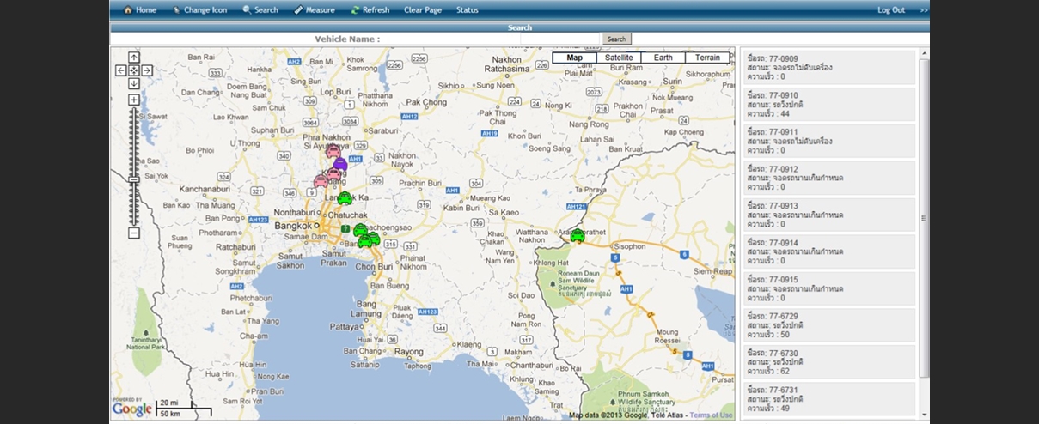The height and width of the screenshot is (424, 1039).
Task: Log Out of the tracking system
Action: 891,10
